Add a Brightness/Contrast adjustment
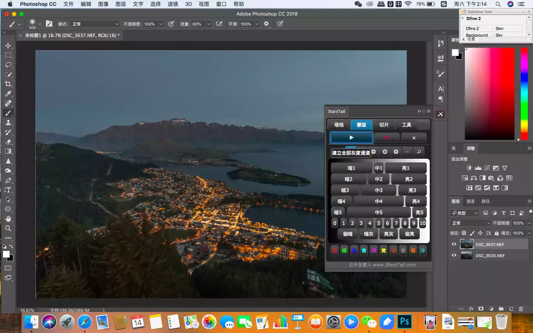 tap(469, 168)
